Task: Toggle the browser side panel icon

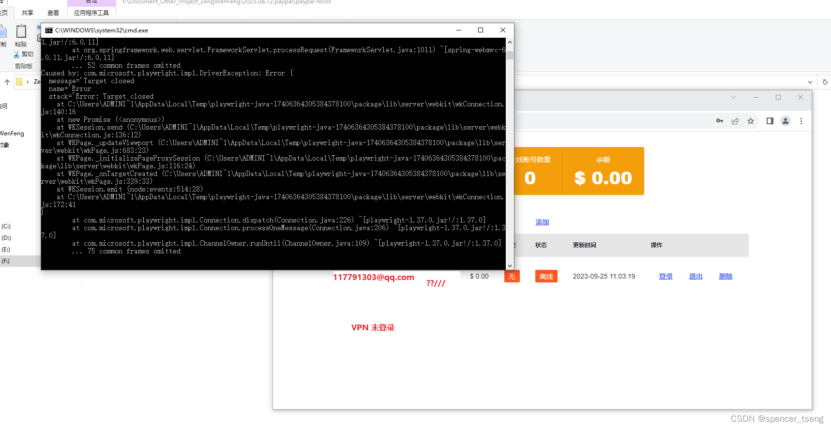Action: [x=770, y=121]
